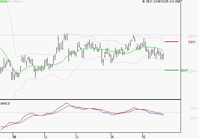Click the MACD indicator label

point(5,104)
